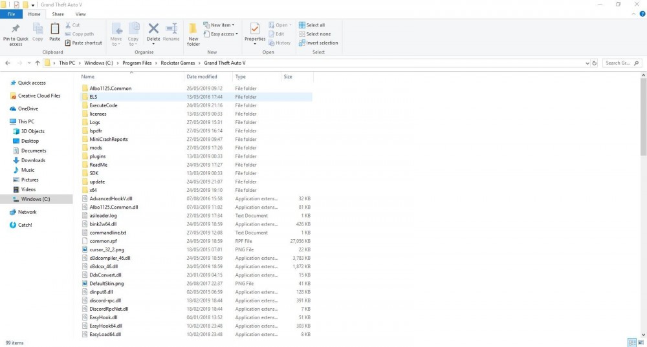Viewport: 647px width, 347px height.
Task: Open Quick Access Toolbar customize dropdown
Action: [x=33, y=5]
